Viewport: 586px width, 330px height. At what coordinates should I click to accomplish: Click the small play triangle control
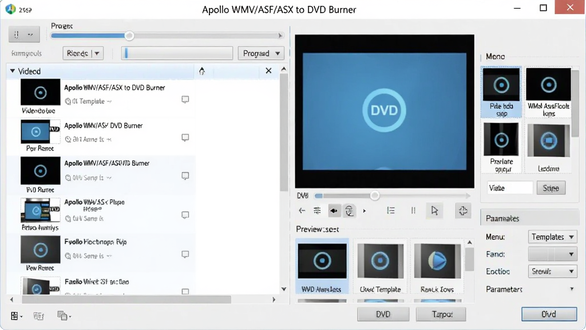coord(365,211)
